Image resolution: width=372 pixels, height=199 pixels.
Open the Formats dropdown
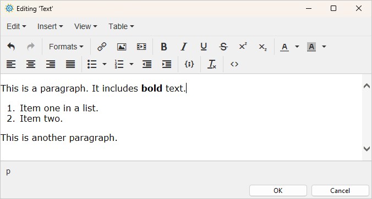(x=66, y=47)
